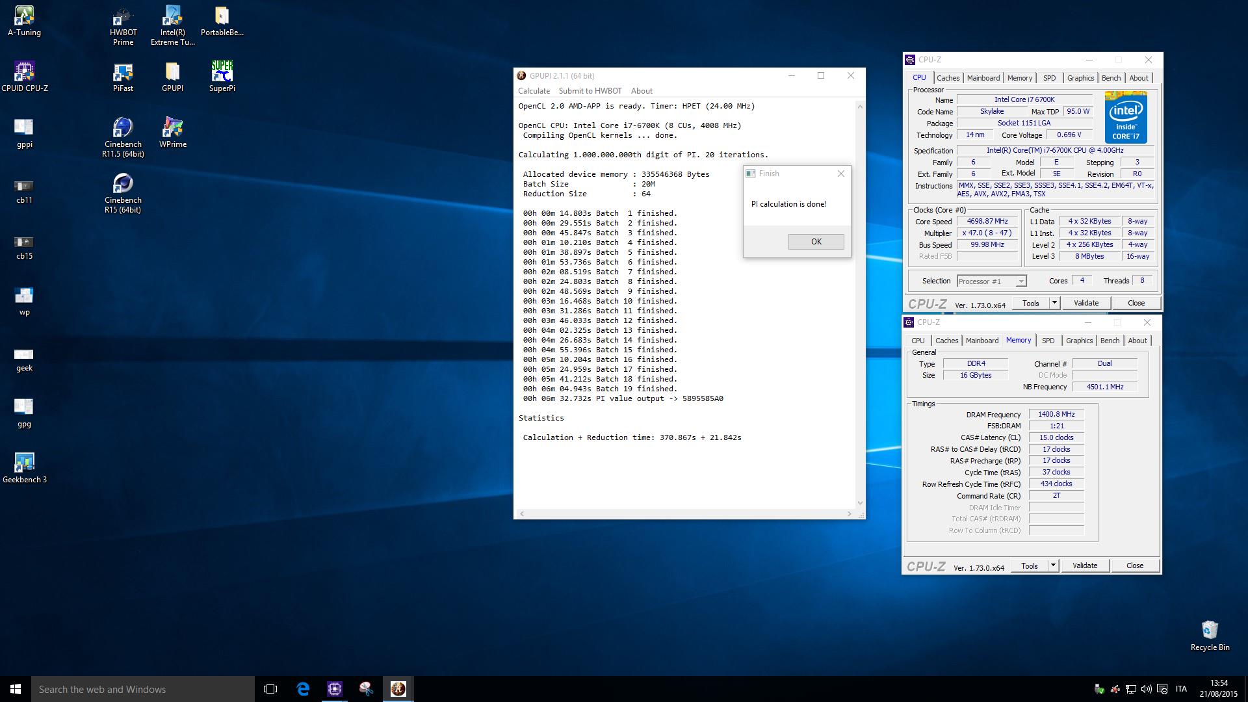Expand Tools dropdown arrow in bottom CPU-Z
The width and height of the screenshot is (1248, 702).
(1053, 566)
